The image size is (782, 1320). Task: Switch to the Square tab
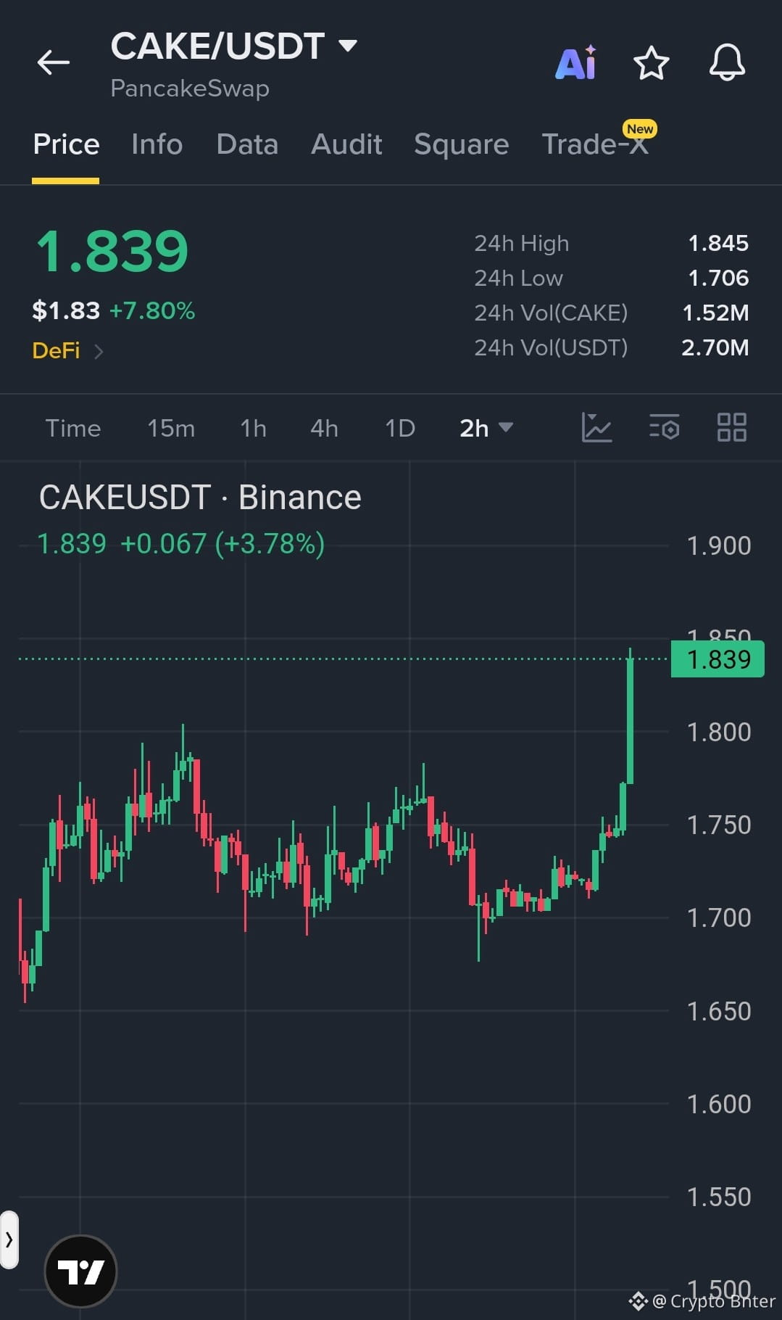(x=461, y=144)
